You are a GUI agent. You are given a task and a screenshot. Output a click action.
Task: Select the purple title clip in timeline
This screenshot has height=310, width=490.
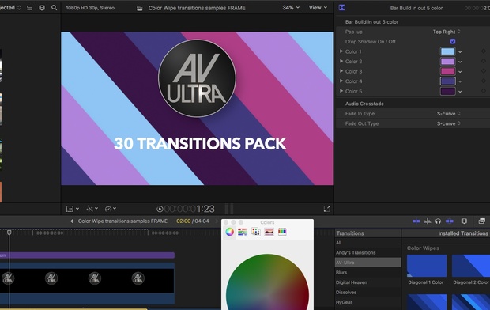[x=87, y=255]
